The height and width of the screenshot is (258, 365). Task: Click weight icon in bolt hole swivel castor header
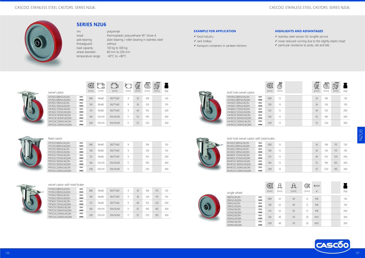click(x=345, y=86)
